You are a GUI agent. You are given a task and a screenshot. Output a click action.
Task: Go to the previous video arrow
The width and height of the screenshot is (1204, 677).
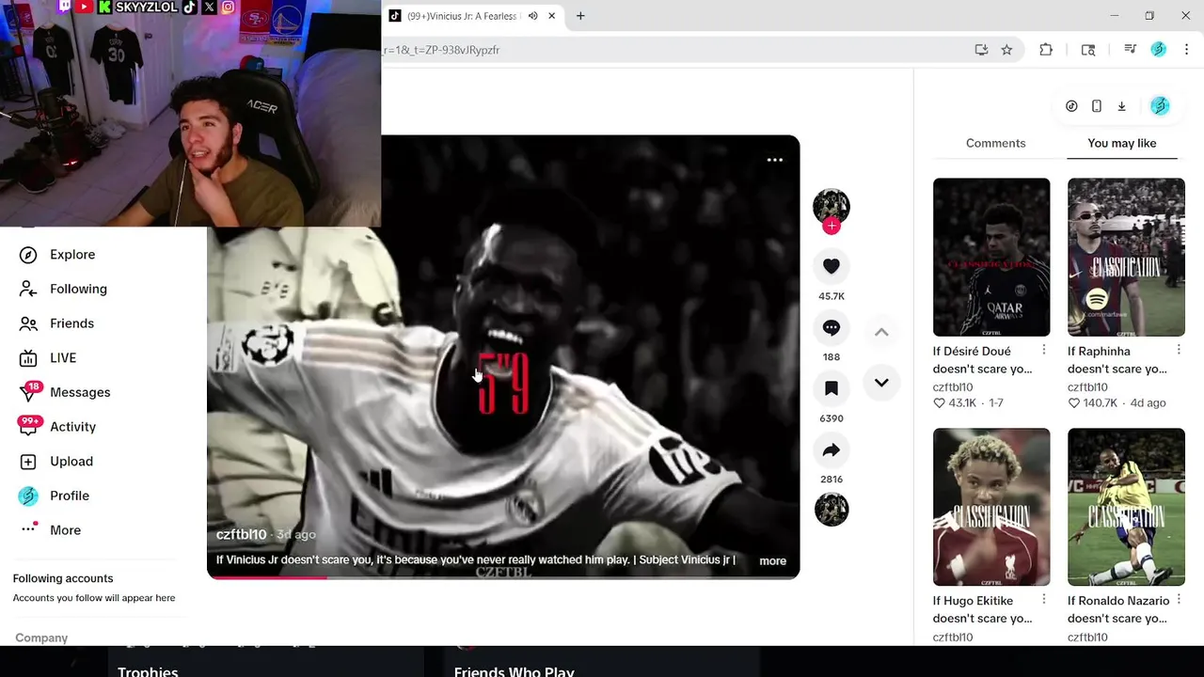[x=881, y=332]
